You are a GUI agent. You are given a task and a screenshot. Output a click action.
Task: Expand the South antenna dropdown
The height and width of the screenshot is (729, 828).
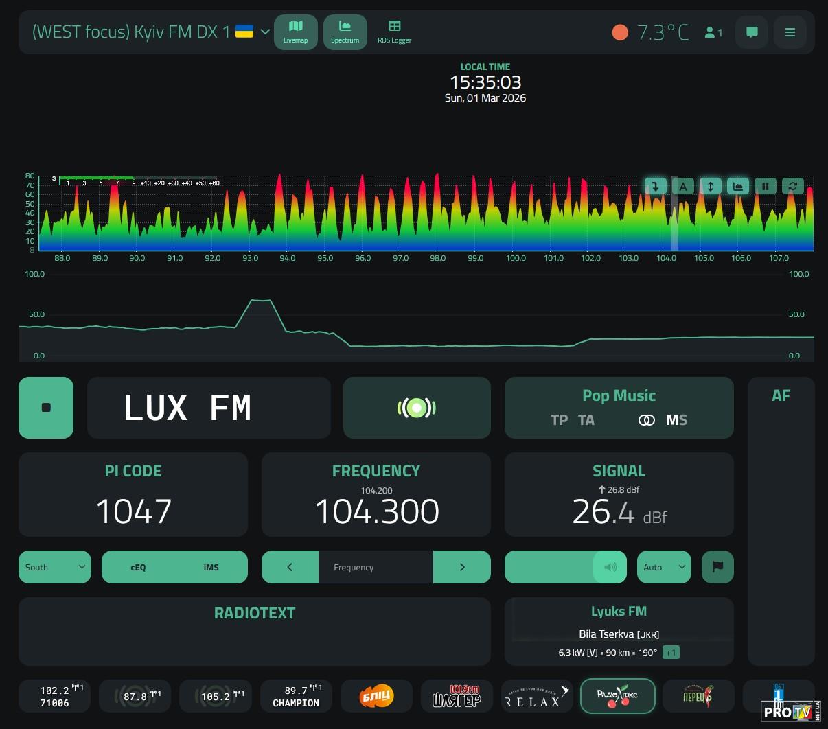click(55, 567)
